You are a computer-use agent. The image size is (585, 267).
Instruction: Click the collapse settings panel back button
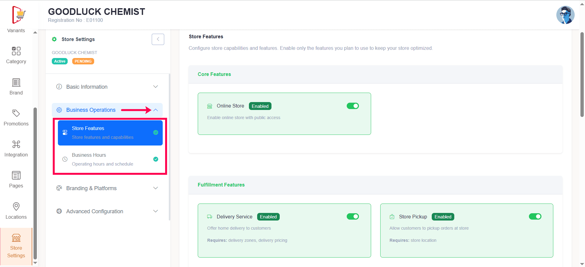click(x=158, y=39)
